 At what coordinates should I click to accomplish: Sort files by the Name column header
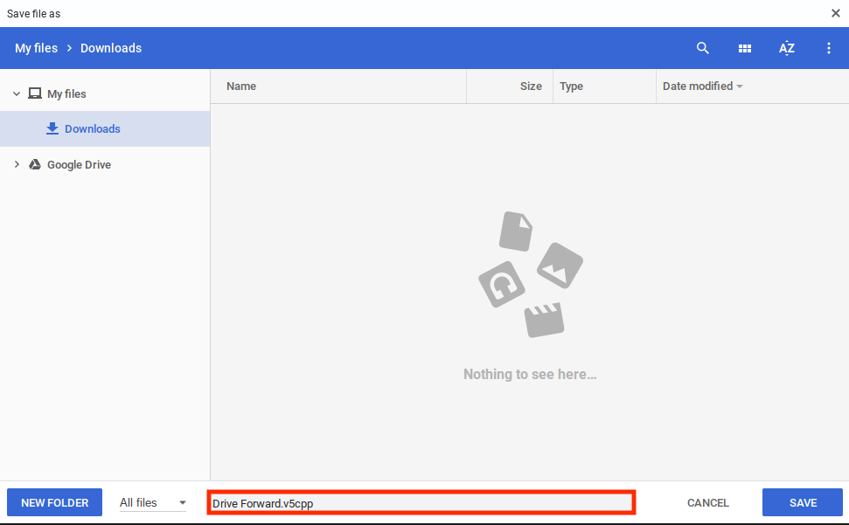[241, 86]
